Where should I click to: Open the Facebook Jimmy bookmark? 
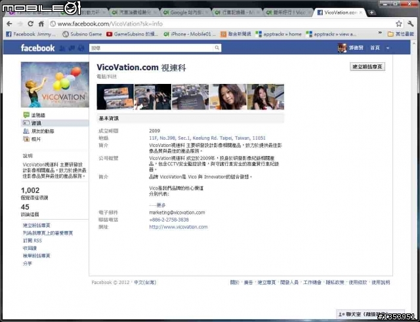pyautogui.click(x=31, y=34)
